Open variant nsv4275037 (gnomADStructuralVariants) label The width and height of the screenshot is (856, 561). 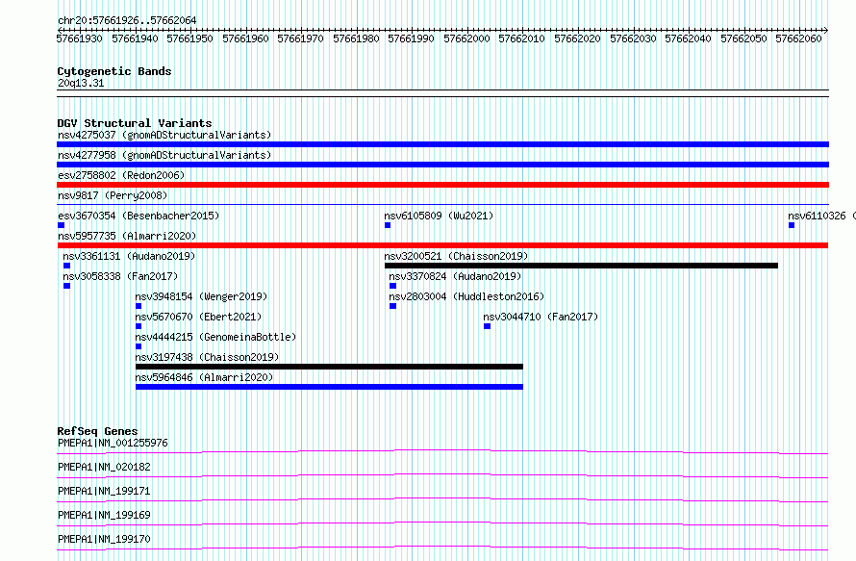tap(164, 135)
